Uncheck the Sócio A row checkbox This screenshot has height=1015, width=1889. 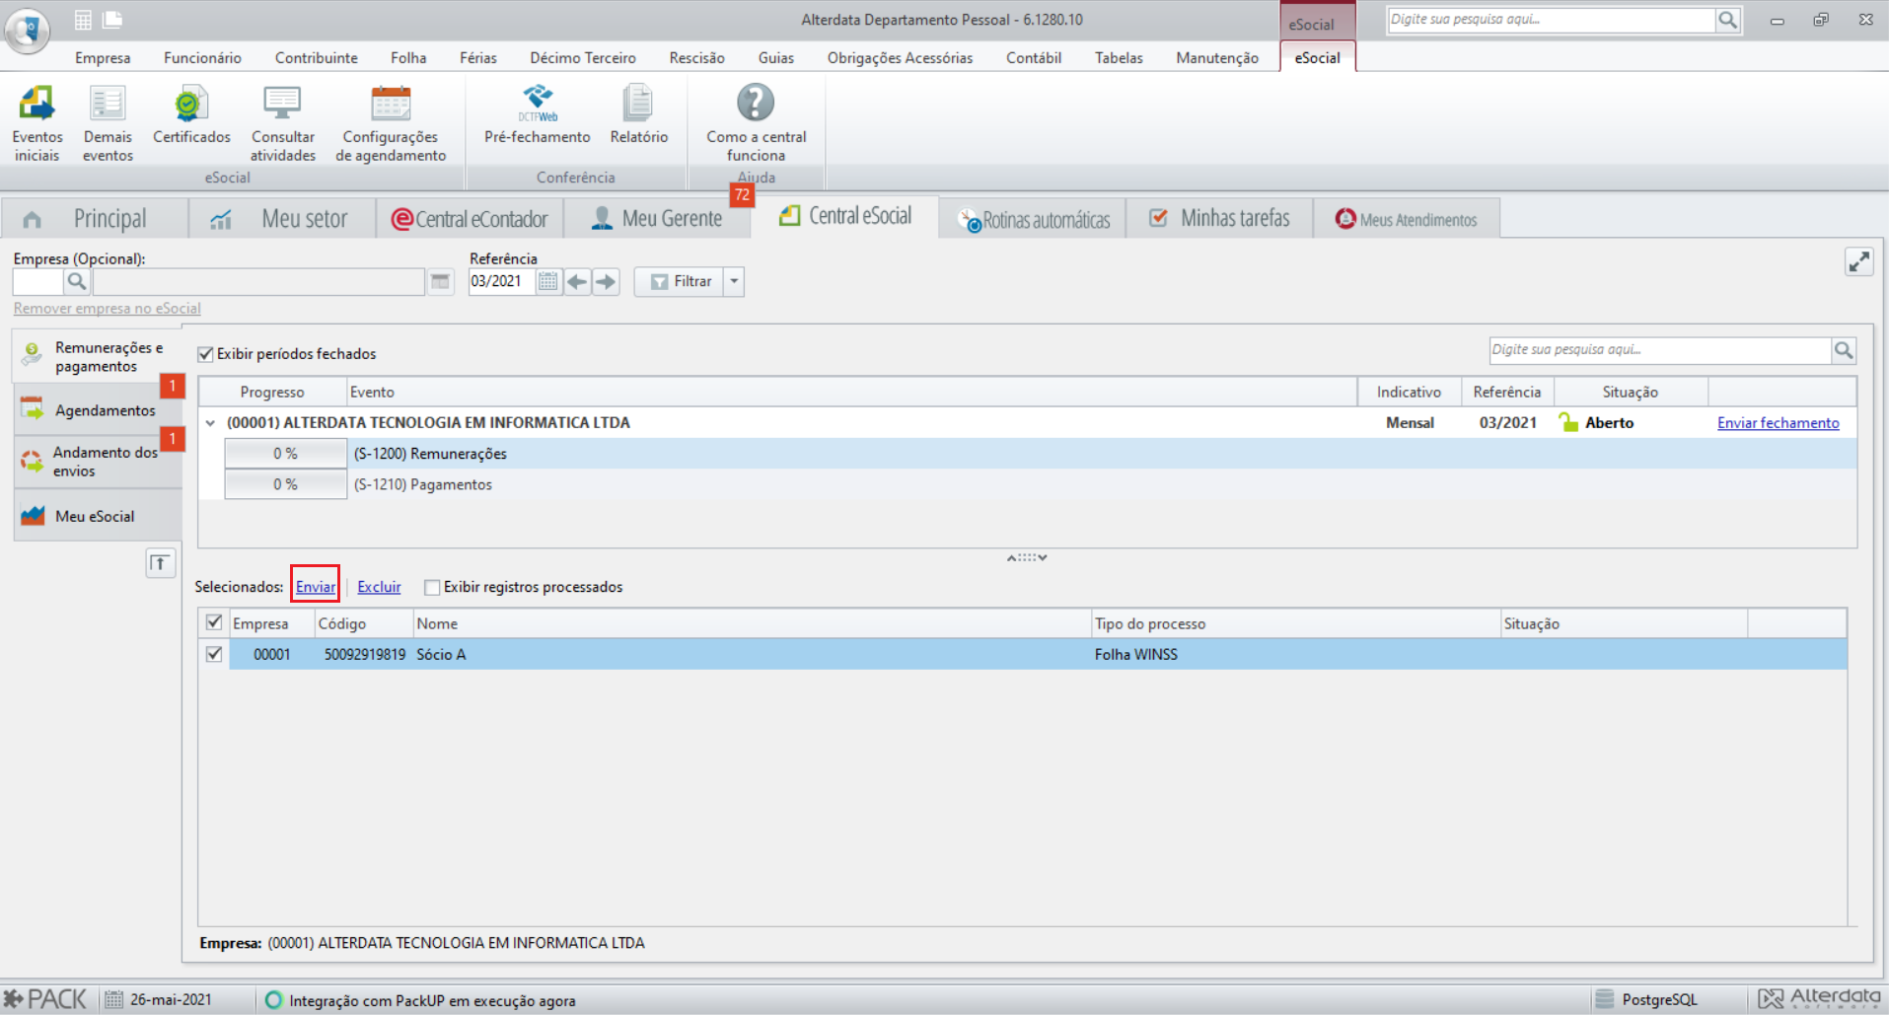pyautogui.click(x=214, y=654)
